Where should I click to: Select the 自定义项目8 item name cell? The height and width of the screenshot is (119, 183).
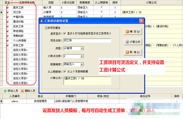(25, 83)
